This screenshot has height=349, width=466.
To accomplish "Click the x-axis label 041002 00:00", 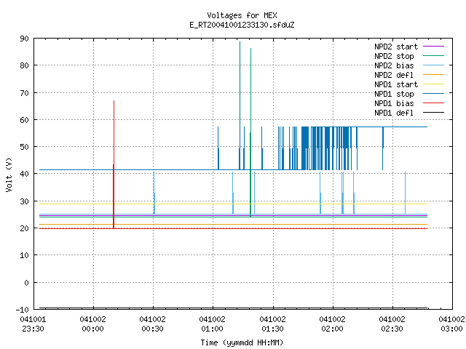I will (92, 324).
